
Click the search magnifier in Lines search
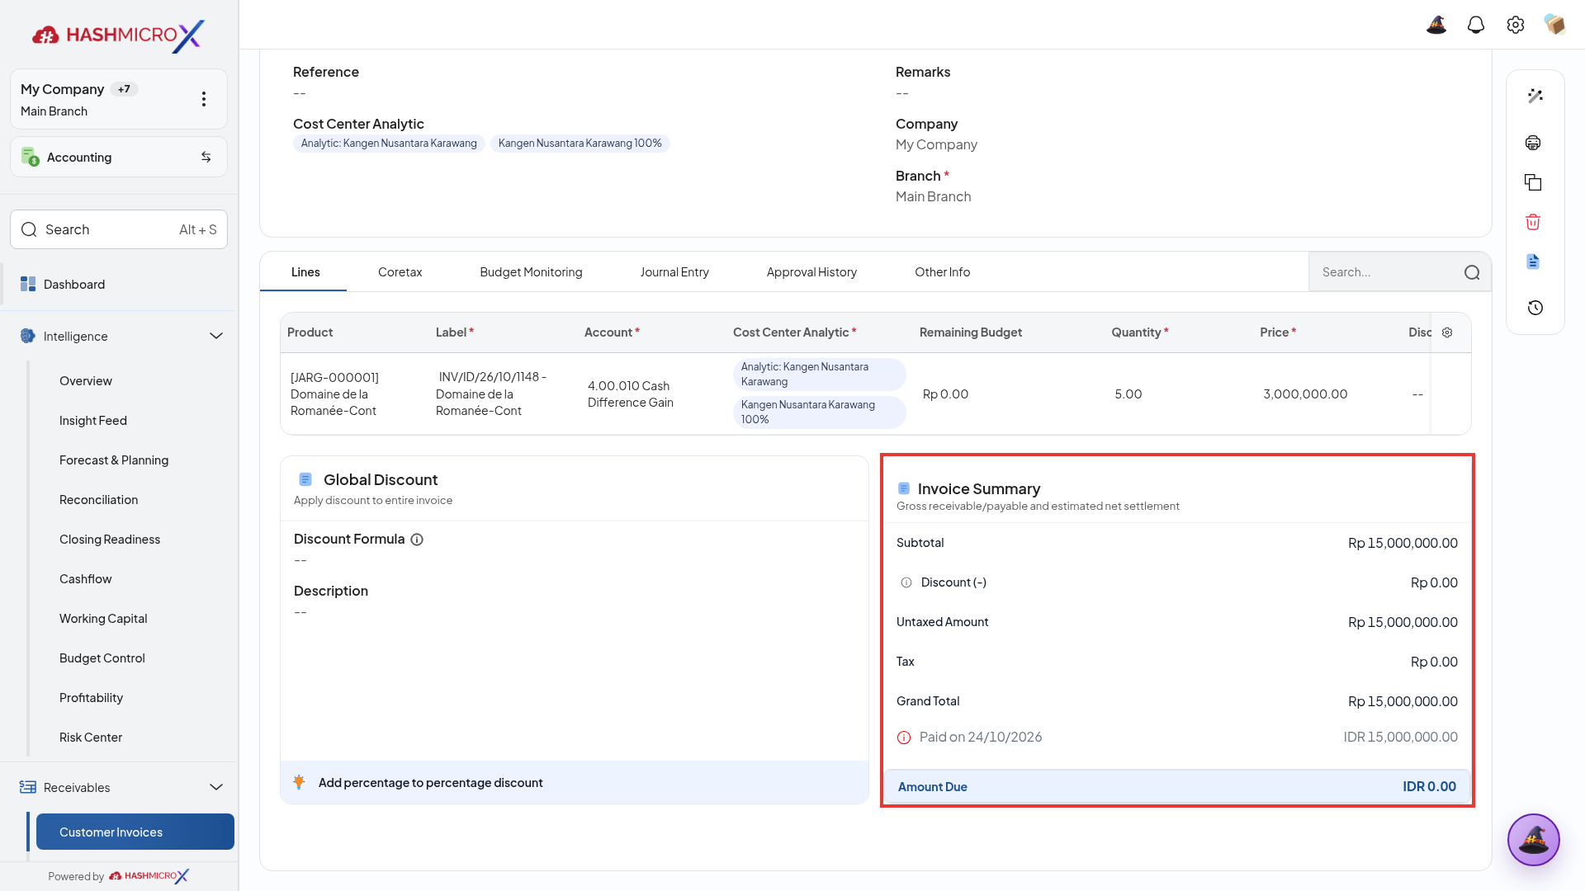[1472, 273]
